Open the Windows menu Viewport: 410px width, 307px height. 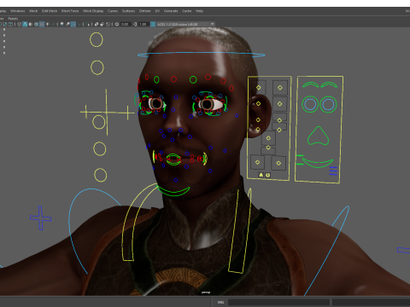pos(18,11)
